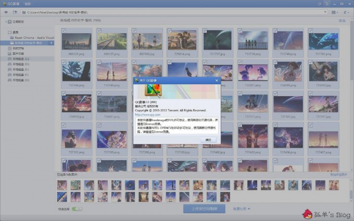Toggle the 快速选择 switch
This screenshot has width=354, height=221.
pos(77,209)
